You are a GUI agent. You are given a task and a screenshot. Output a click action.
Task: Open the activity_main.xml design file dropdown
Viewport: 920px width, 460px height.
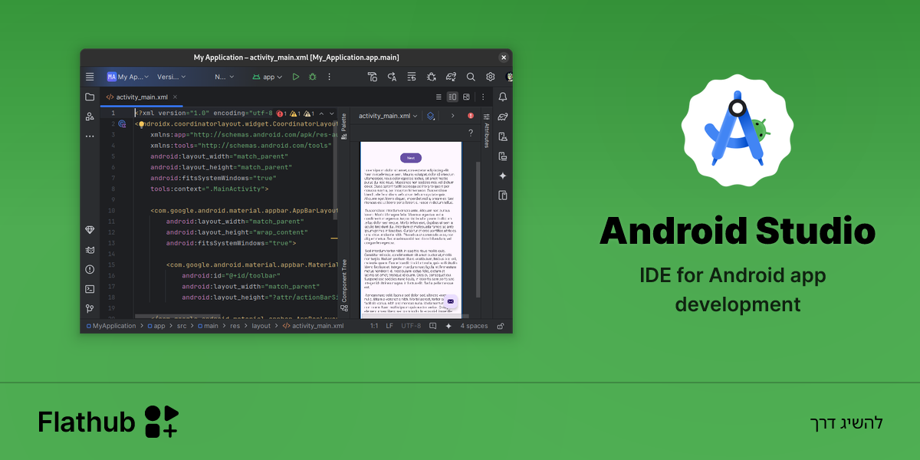(x=388, y=116)
